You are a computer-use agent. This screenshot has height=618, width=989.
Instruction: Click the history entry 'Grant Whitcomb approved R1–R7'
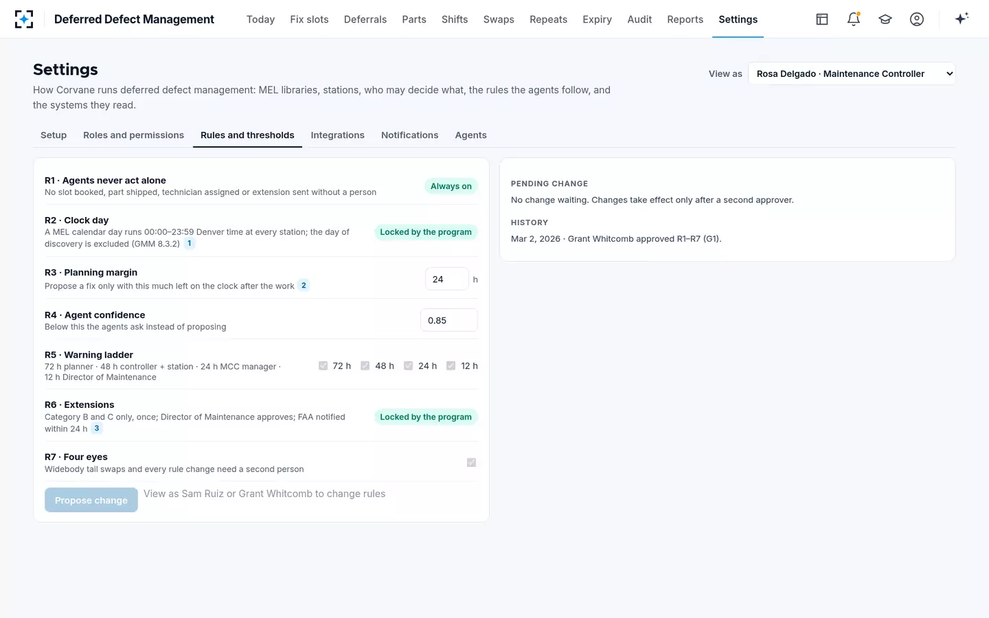pyautogui.click(x=616, y=239)
